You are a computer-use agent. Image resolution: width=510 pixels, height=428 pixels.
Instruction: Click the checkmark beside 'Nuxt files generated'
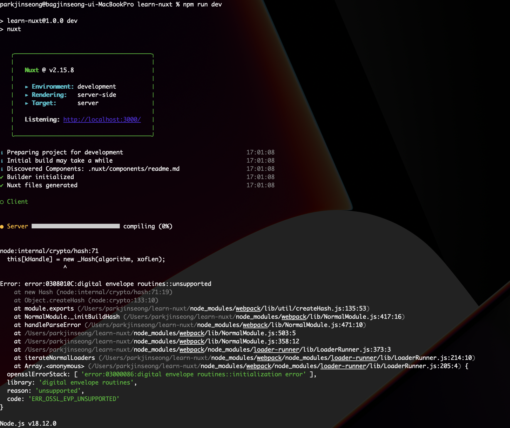tap(2, 185)
